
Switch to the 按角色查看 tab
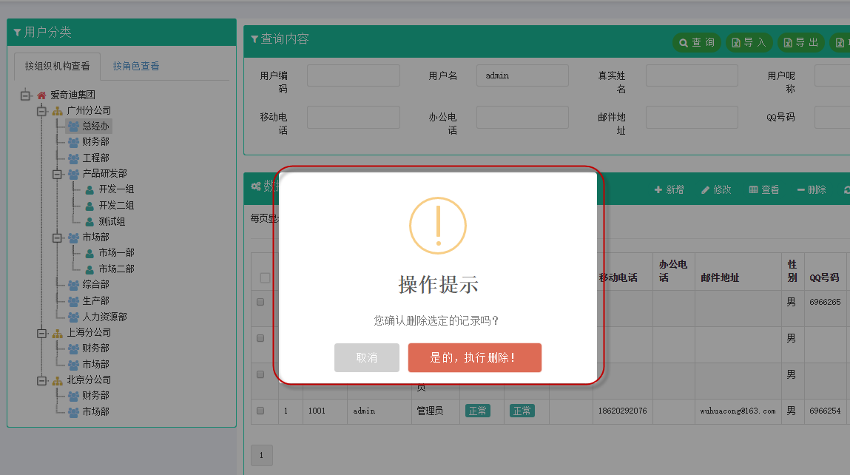tap(136, 66)
